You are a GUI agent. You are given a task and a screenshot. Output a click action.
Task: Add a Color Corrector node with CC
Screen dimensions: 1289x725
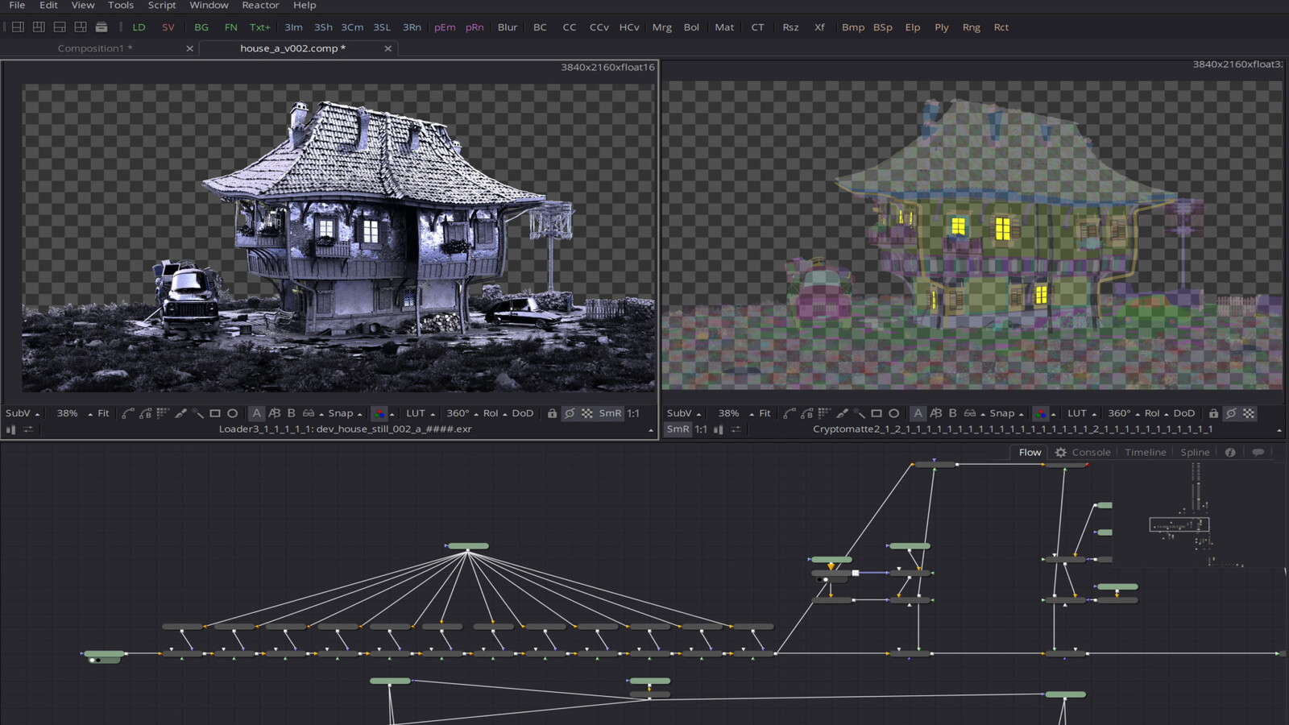(x=570, y=27)
